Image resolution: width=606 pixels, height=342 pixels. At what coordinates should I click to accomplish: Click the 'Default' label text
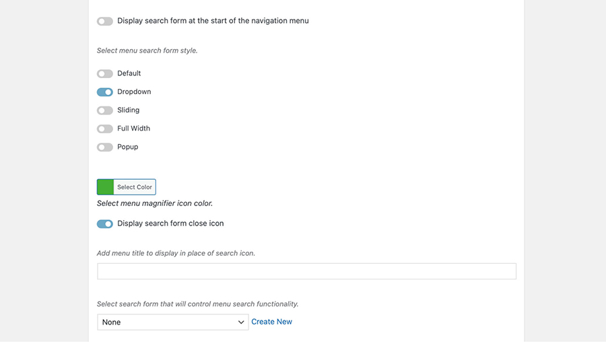[x=129, y=73]
